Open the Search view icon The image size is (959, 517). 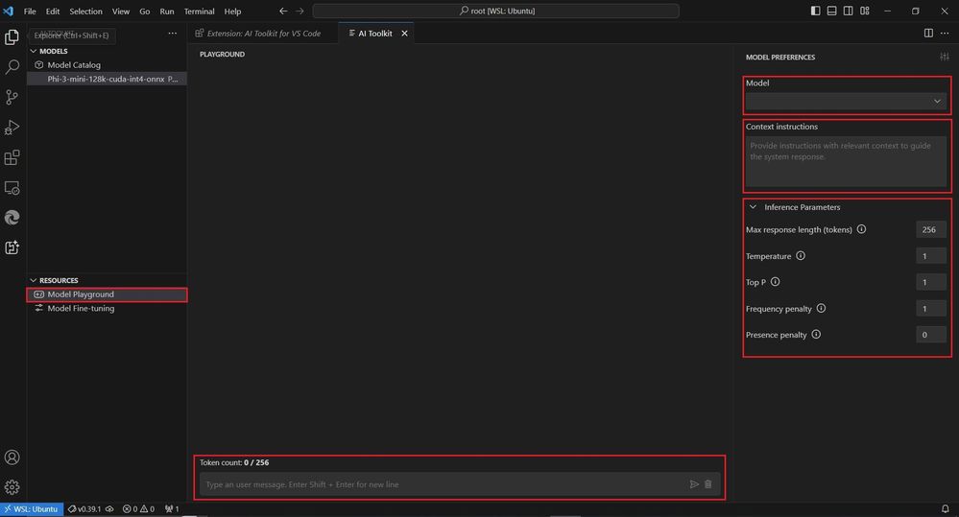(x=12, y=66)
